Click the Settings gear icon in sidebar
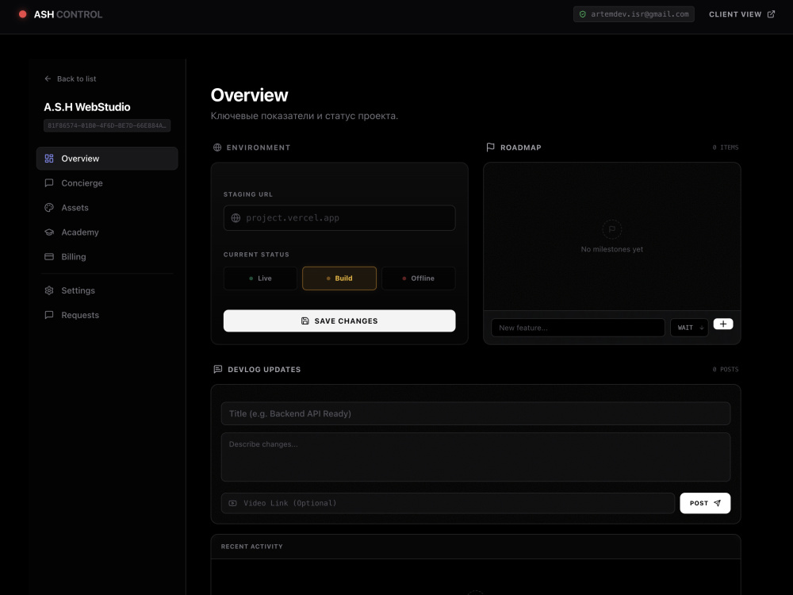The width and height of the screenshot is (793, 595). click(49, 290)
